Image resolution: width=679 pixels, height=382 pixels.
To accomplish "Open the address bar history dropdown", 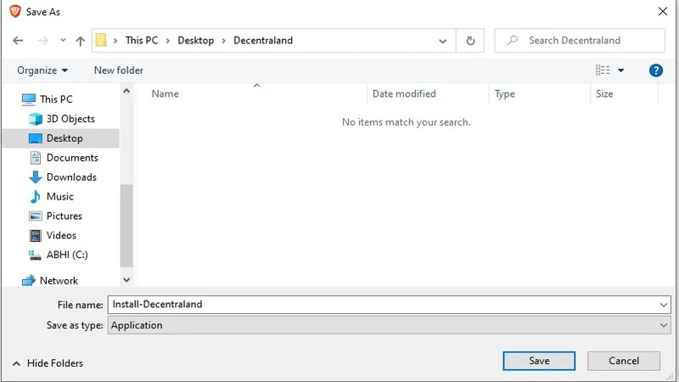I will (443, 41).
